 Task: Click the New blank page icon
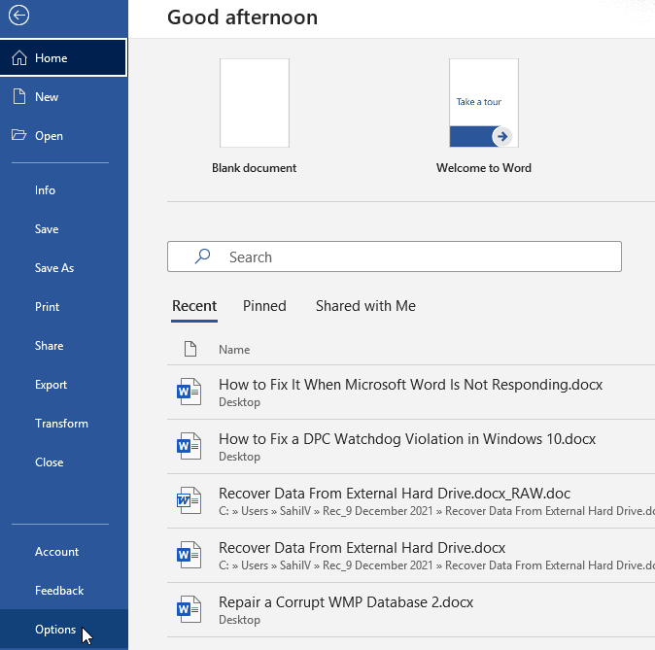point(19,96)
